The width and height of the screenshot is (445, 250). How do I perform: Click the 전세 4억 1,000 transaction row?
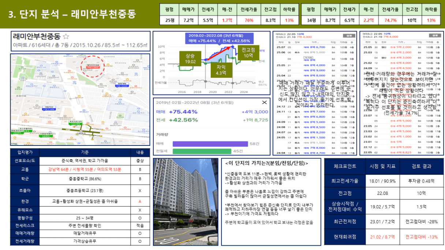(x=402, y=137)
